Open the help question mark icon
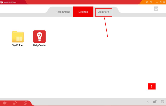 [151, 2]
